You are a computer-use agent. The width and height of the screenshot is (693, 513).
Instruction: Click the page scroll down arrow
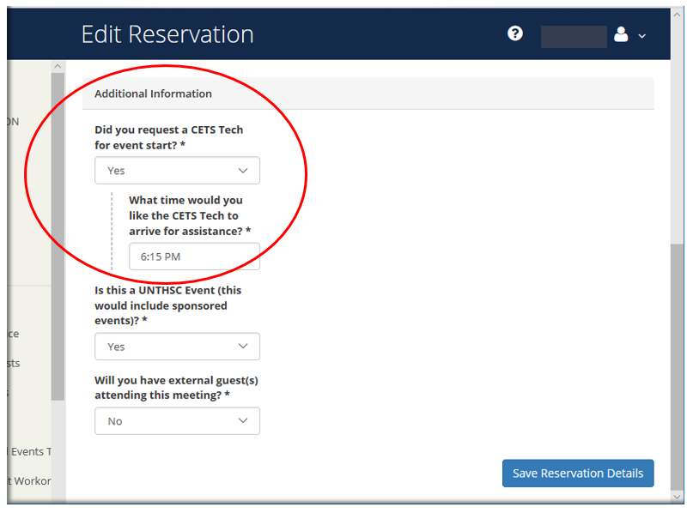tap(678, 496)
